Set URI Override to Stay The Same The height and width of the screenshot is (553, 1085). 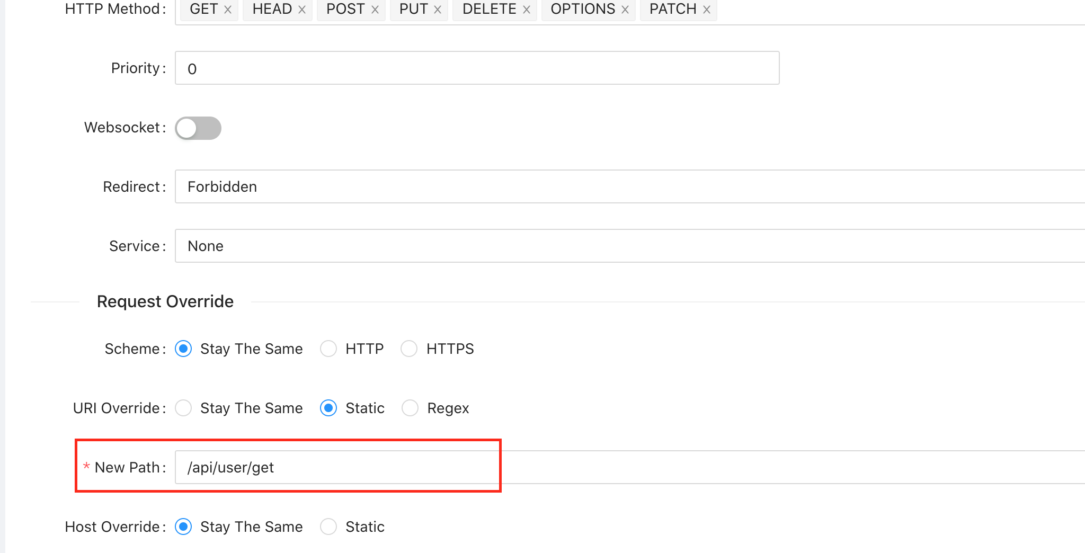point(183,408)
